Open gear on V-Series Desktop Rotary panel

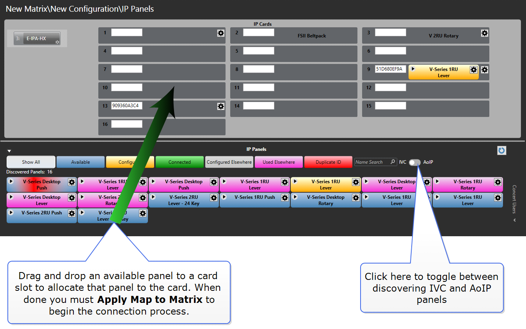pos(356,198)
